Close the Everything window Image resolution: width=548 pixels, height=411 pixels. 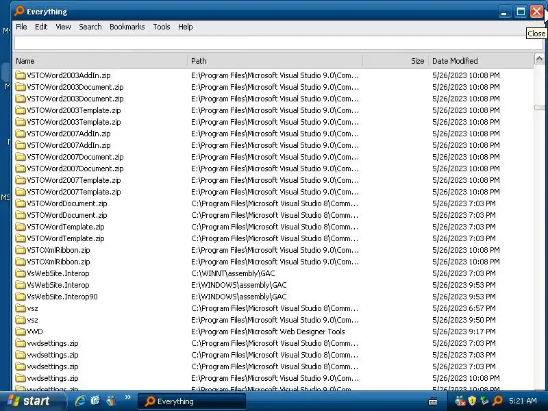point(536,12)
